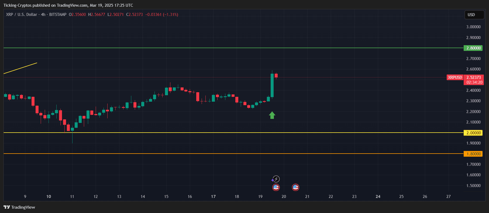The image size is (489, 213).
Task: Click the 2.30000 price axis label
Action: [x=473, y=101]
